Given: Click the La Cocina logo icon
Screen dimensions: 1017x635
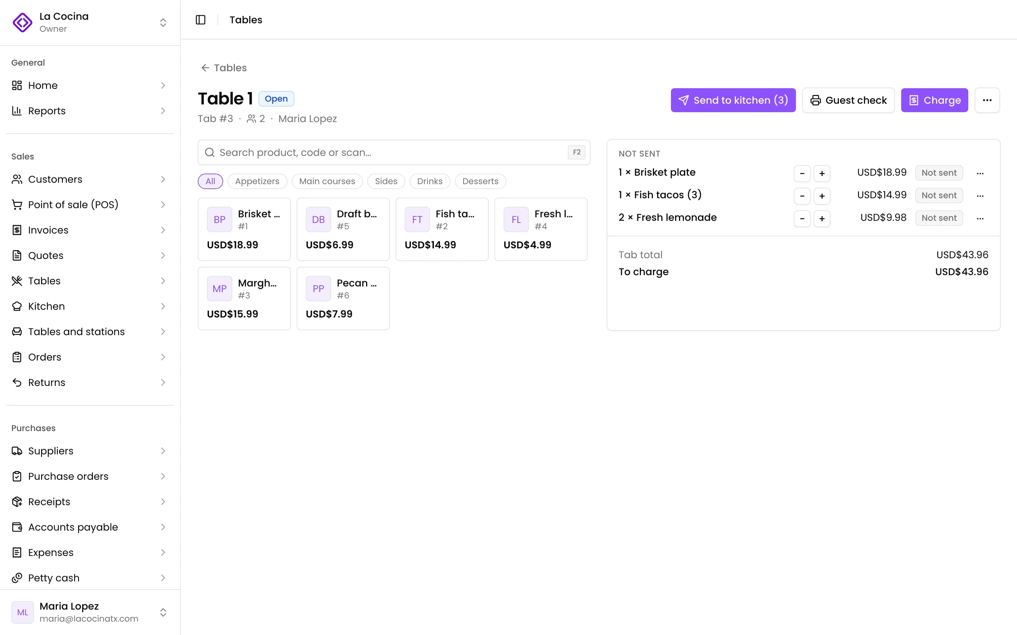Looking at the screenshot, I should pyautogui.click(x=22, y=22).
